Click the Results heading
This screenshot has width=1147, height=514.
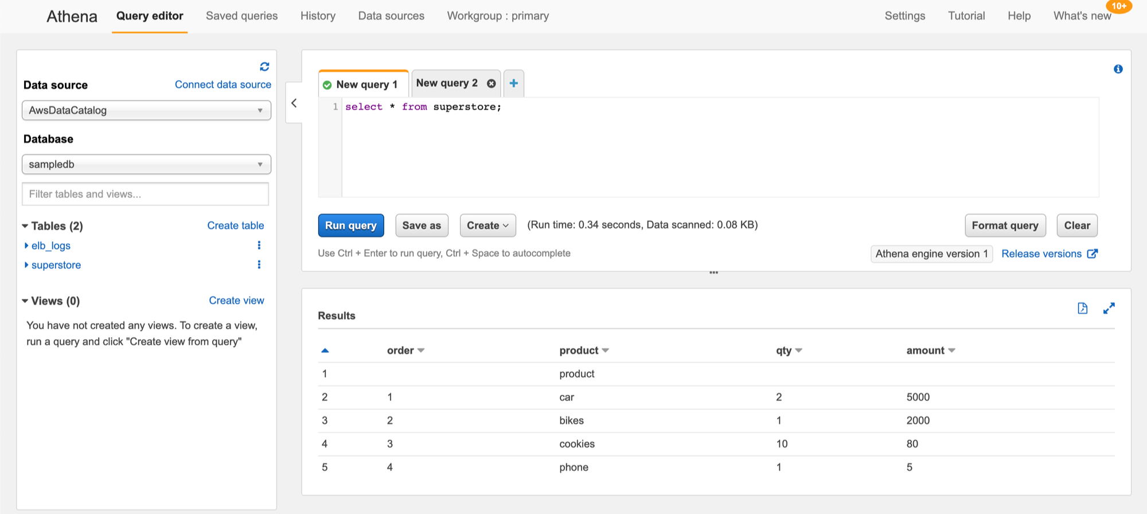pyautogui.click(x=337, y=316)
